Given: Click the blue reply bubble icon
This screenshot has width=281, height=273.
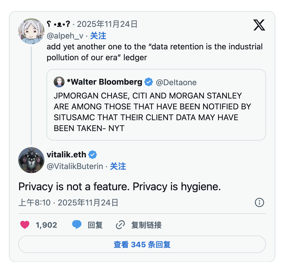Looking at the screenshot, I should pos(77,225).
